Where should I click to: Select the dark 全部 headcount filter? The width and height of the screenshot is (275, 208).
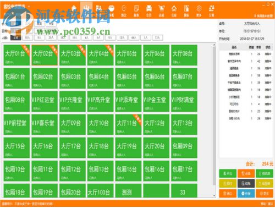pyautogui.click(x=15, y=38)
